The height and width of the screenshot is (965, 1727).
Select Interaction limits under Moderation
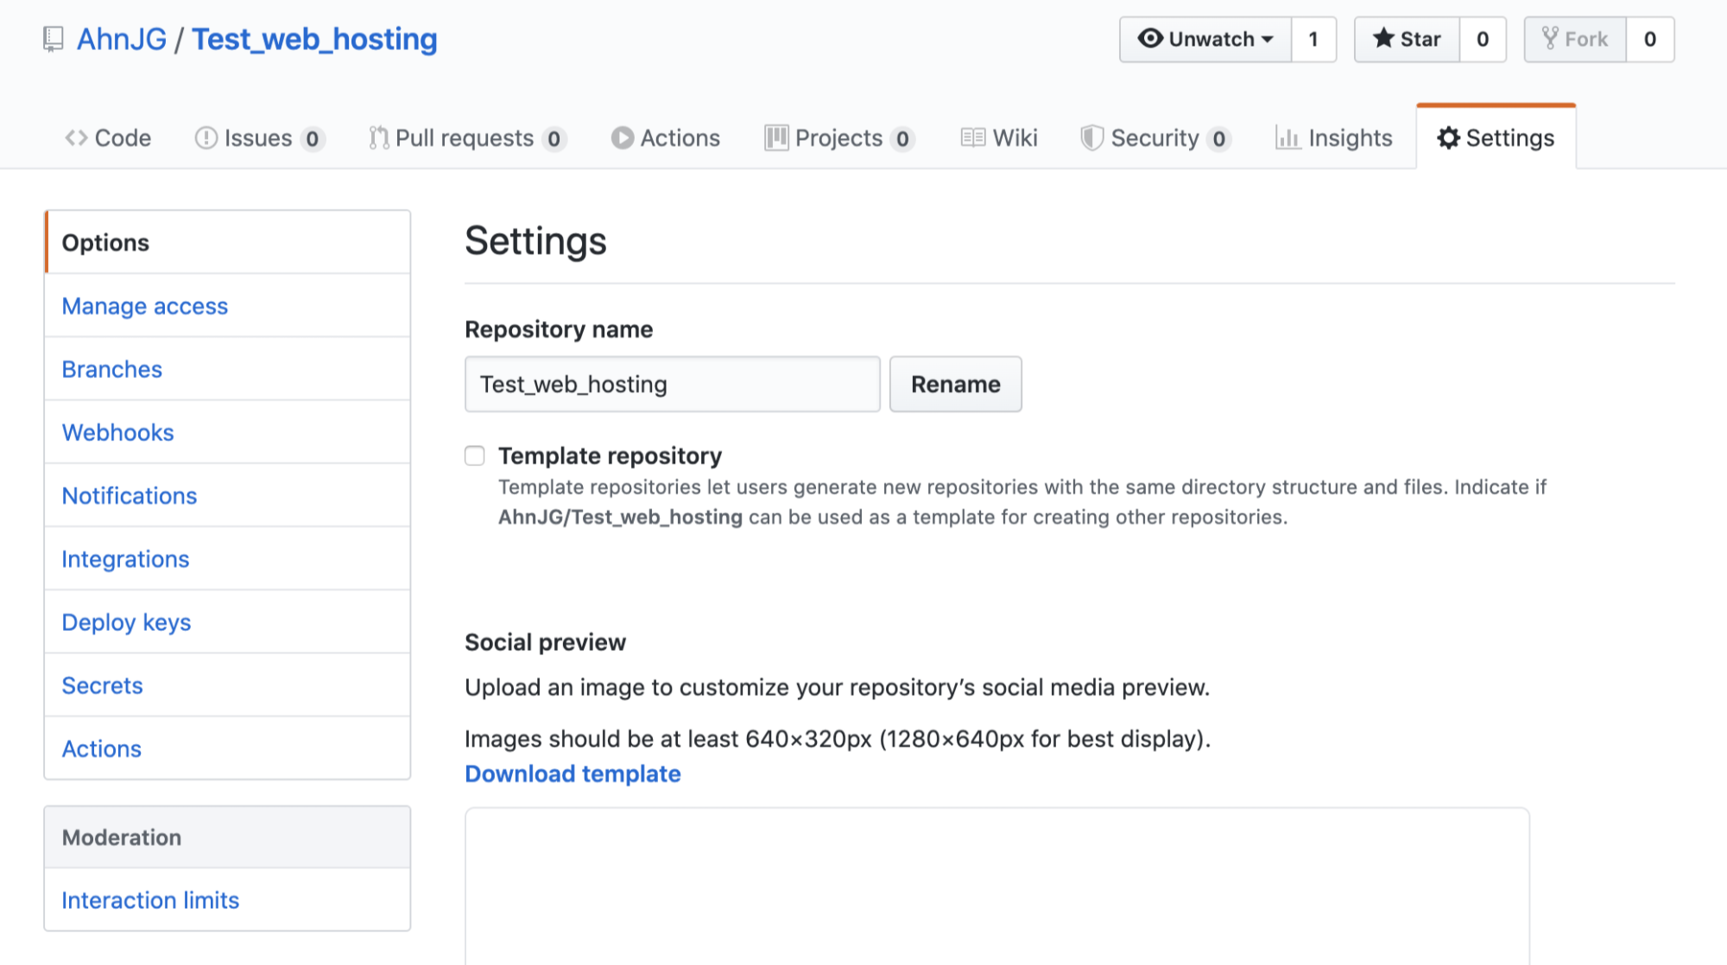tap(150, 900)
